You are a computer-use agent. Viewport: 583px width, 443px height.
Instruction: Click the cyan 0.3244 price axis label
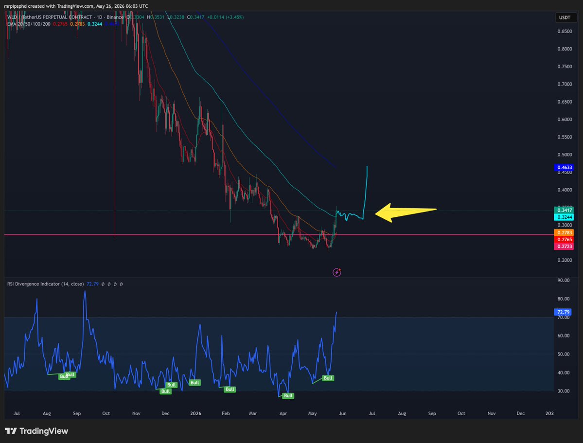click(x=564, y=217)
